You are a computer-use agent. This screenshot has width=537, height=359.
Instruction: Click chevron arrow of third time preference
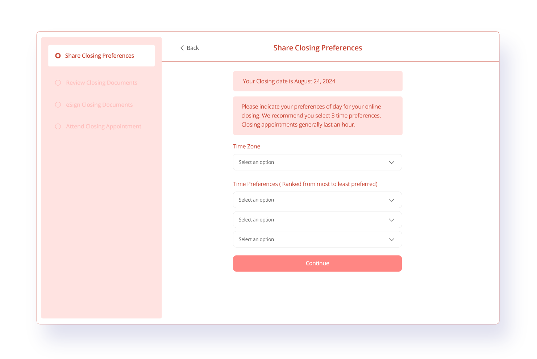pos(391,240)
